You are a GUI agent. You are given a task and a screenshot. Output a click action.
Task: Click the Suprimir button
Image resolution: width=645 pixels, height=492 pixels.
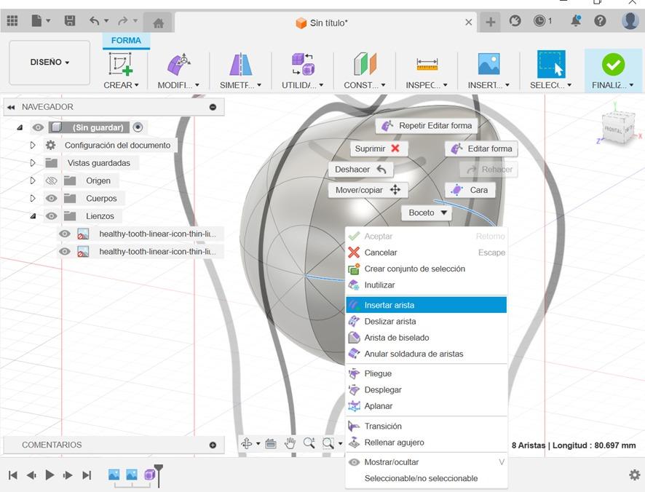click(376, 148)
